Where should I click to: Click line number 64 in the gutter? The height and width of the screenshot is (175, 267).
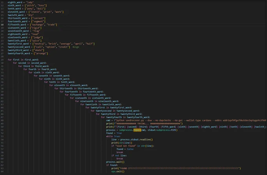[2, 171]
